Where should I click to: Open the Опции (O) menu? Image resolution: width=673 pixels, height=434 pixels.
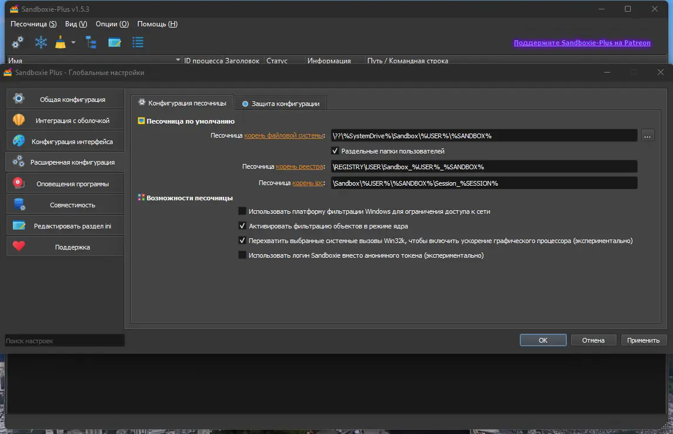coord(112,24)
